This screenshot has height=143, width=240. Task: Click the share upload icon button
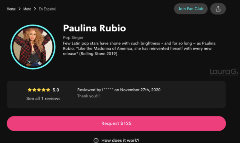[x=218, y=9]
